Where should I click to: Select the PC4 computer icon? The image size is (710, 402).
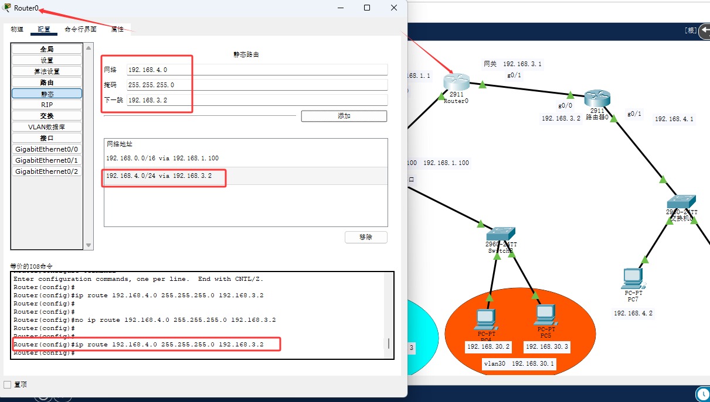click(x=485, y=319)
